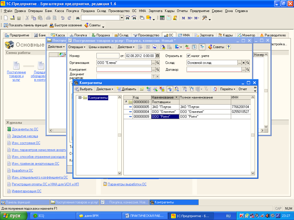Screen dimensions: 294x220
Task: Open the Закрытие месяца link
Action: pos(25,136)
